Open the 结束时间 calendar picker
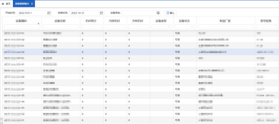The width and height of the screenshot is (279, 124). [101, 13]
